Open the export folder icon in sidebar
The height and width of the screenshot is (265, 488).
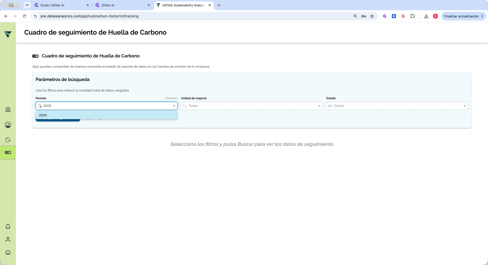[8, 140]
